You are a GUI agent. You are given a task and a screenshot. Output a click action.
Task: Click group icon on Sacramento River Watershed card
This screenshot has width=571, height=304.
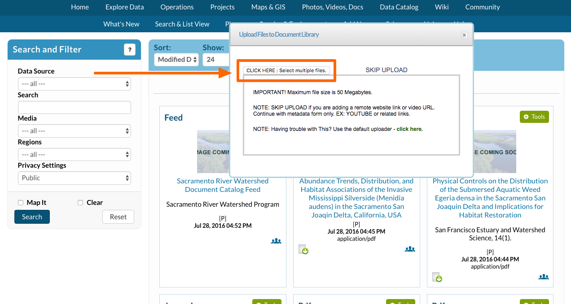pyautogui.click(x=276, y=241)
